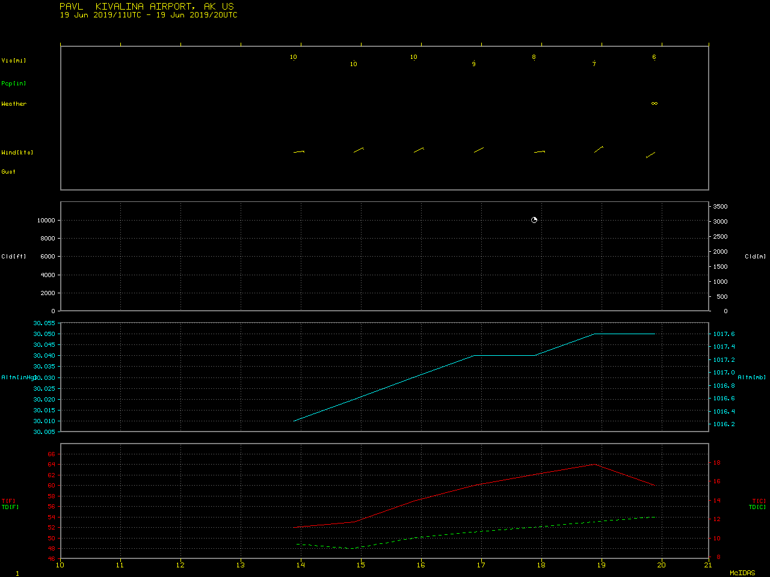The width and height of the screenshot is (770, 577).
Task: Click the wind barb at 18 UTC
Action: [540, 151]
